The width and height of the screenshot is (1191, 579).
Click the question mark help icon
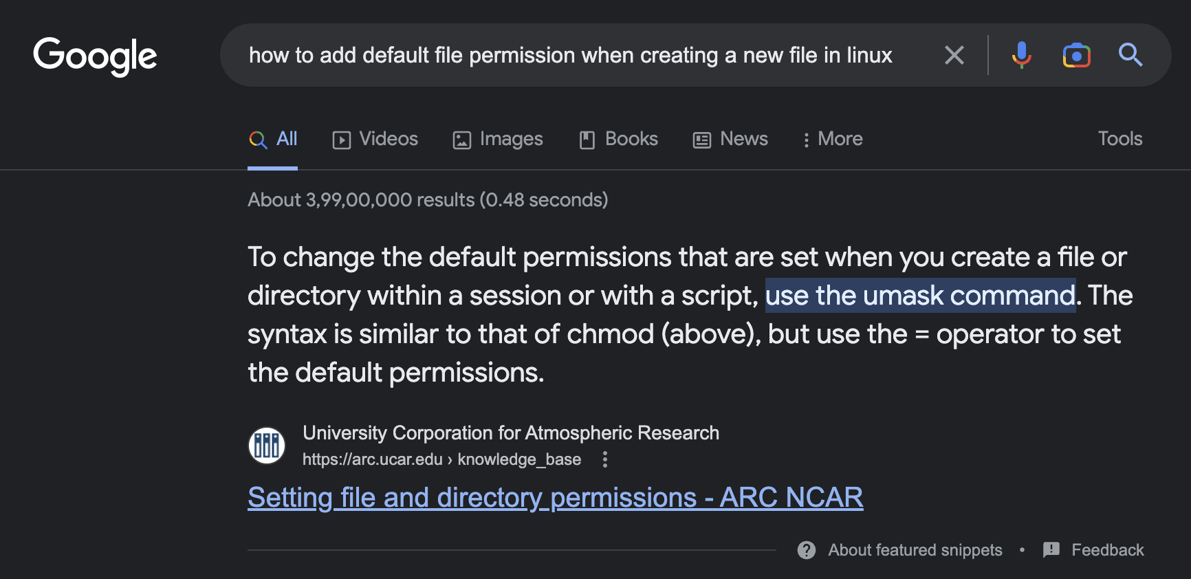click(805, 549)
